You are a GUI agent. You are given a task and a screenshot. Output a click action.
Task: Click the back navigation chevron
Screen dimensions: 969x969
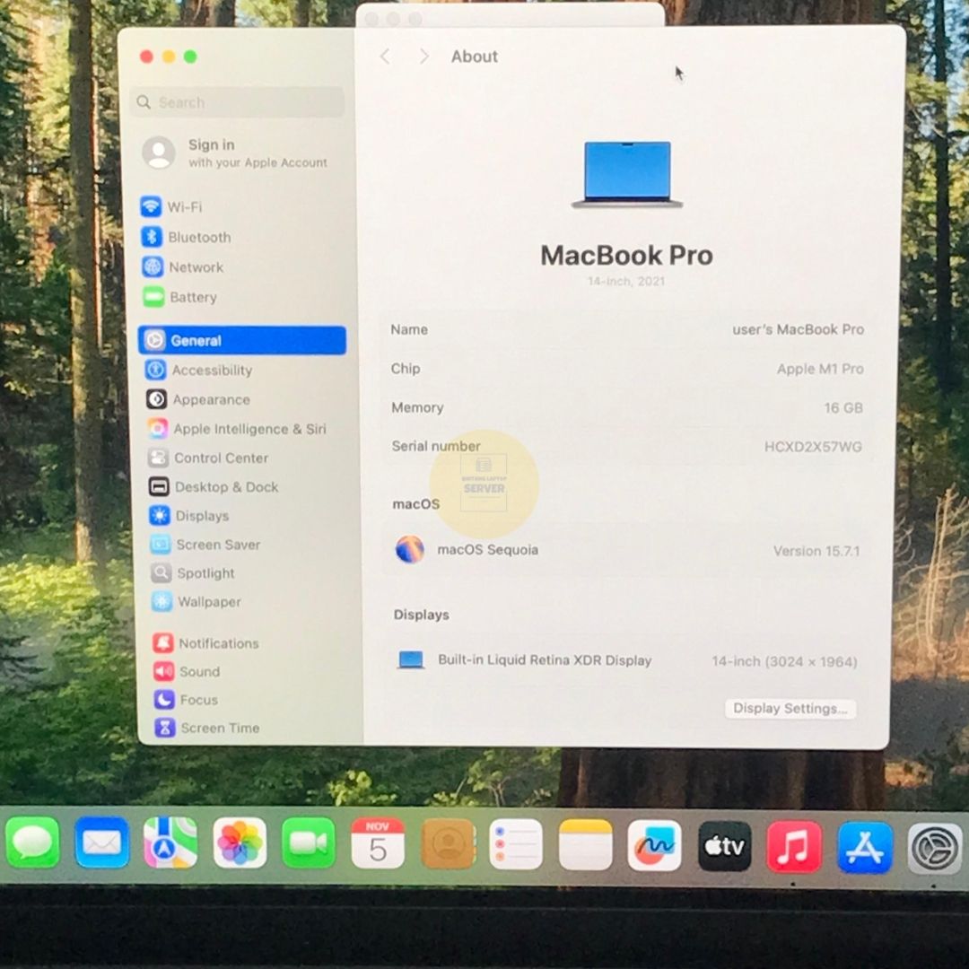[x=385, y=57]
